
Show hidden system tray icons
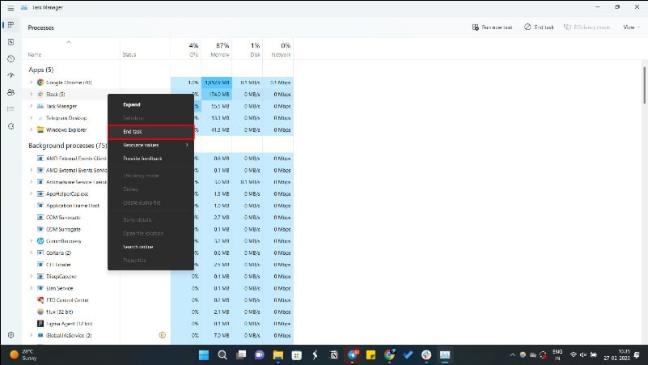512,354
